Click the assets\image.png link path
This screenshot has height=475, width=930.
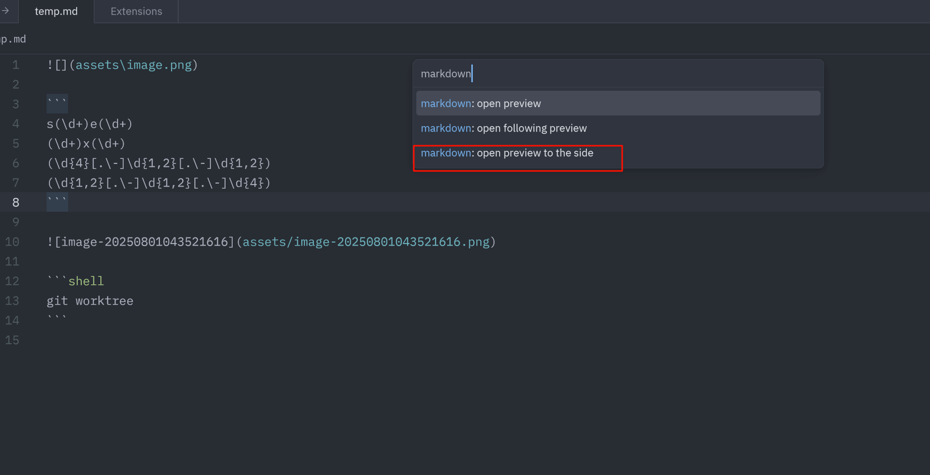tap(133, 65)
